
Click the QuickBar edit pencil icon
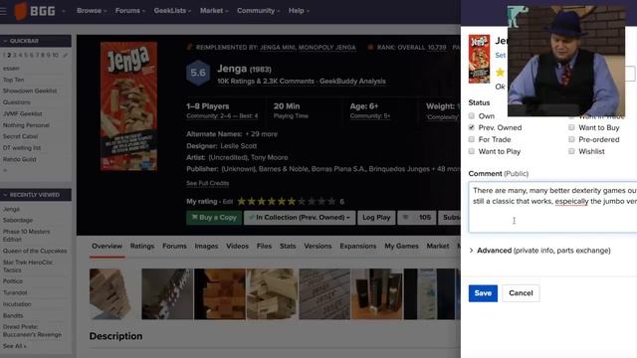[x=65, y=55]
